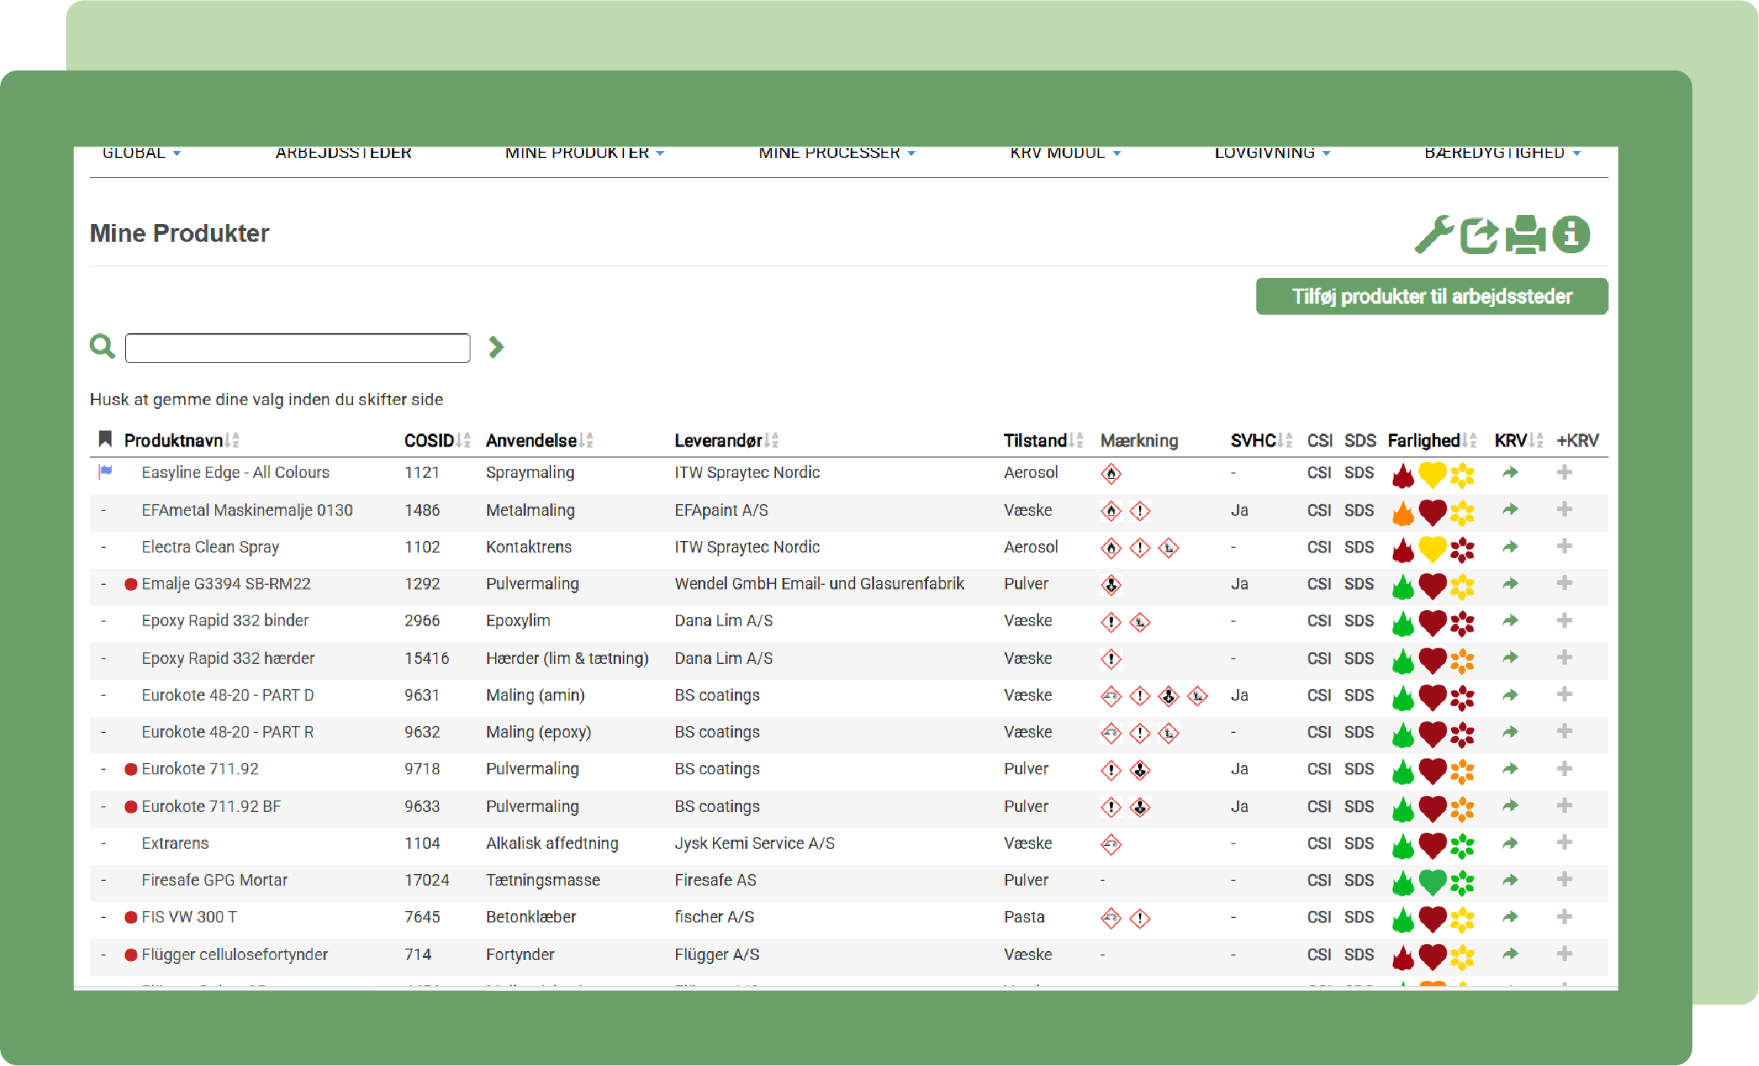1759x1066 pixels.
Task: Open the ARBEJDSSTEDER menu item
Action: click(343, 153)
